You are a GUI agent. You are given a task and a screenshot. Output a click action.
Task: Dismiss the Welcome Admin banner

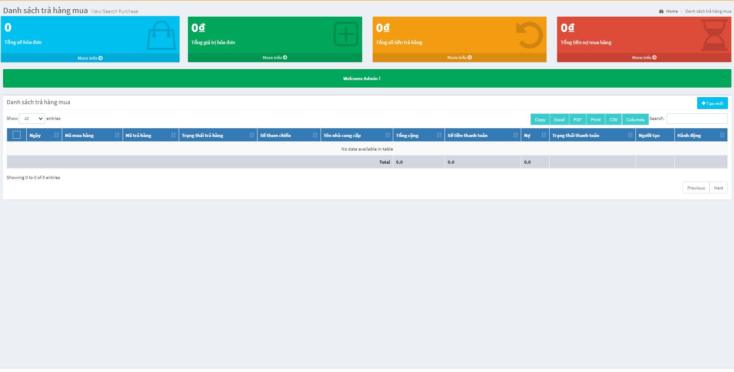click(724, 78)
